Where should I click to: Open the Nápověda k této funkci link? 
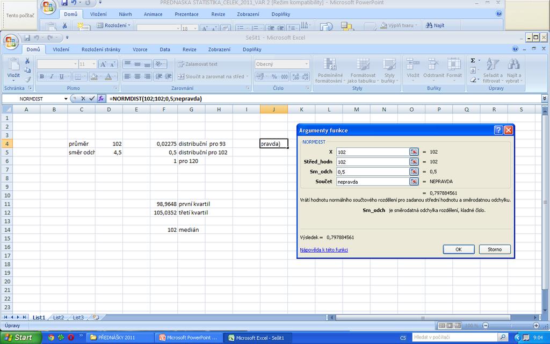click(324, 250)
